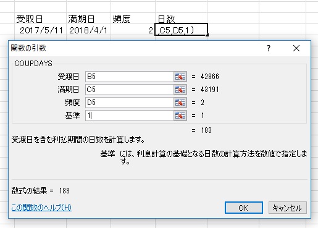Select cell with date 2017/5/11
The image size is (318, 228).
[41, 30]
